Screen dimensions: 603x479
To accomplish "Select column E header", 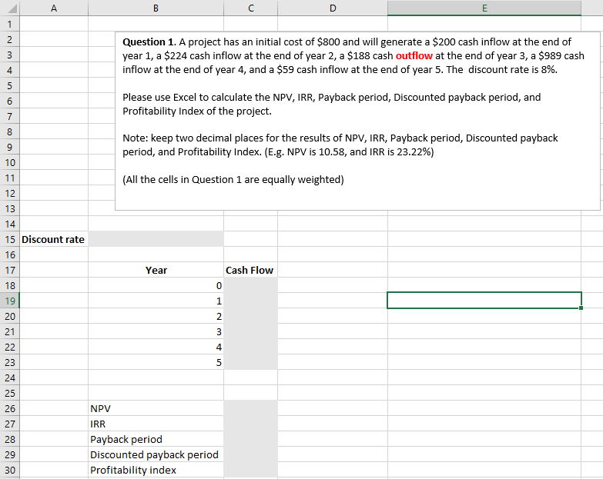I will pyautogui.click(x=484, y=8).
